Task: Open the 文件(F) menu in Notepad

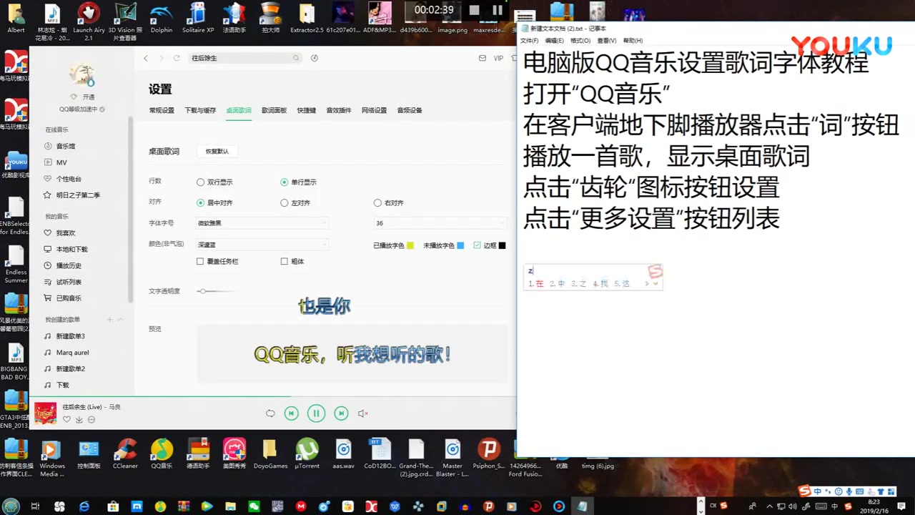Action: [x=529, y=41]
